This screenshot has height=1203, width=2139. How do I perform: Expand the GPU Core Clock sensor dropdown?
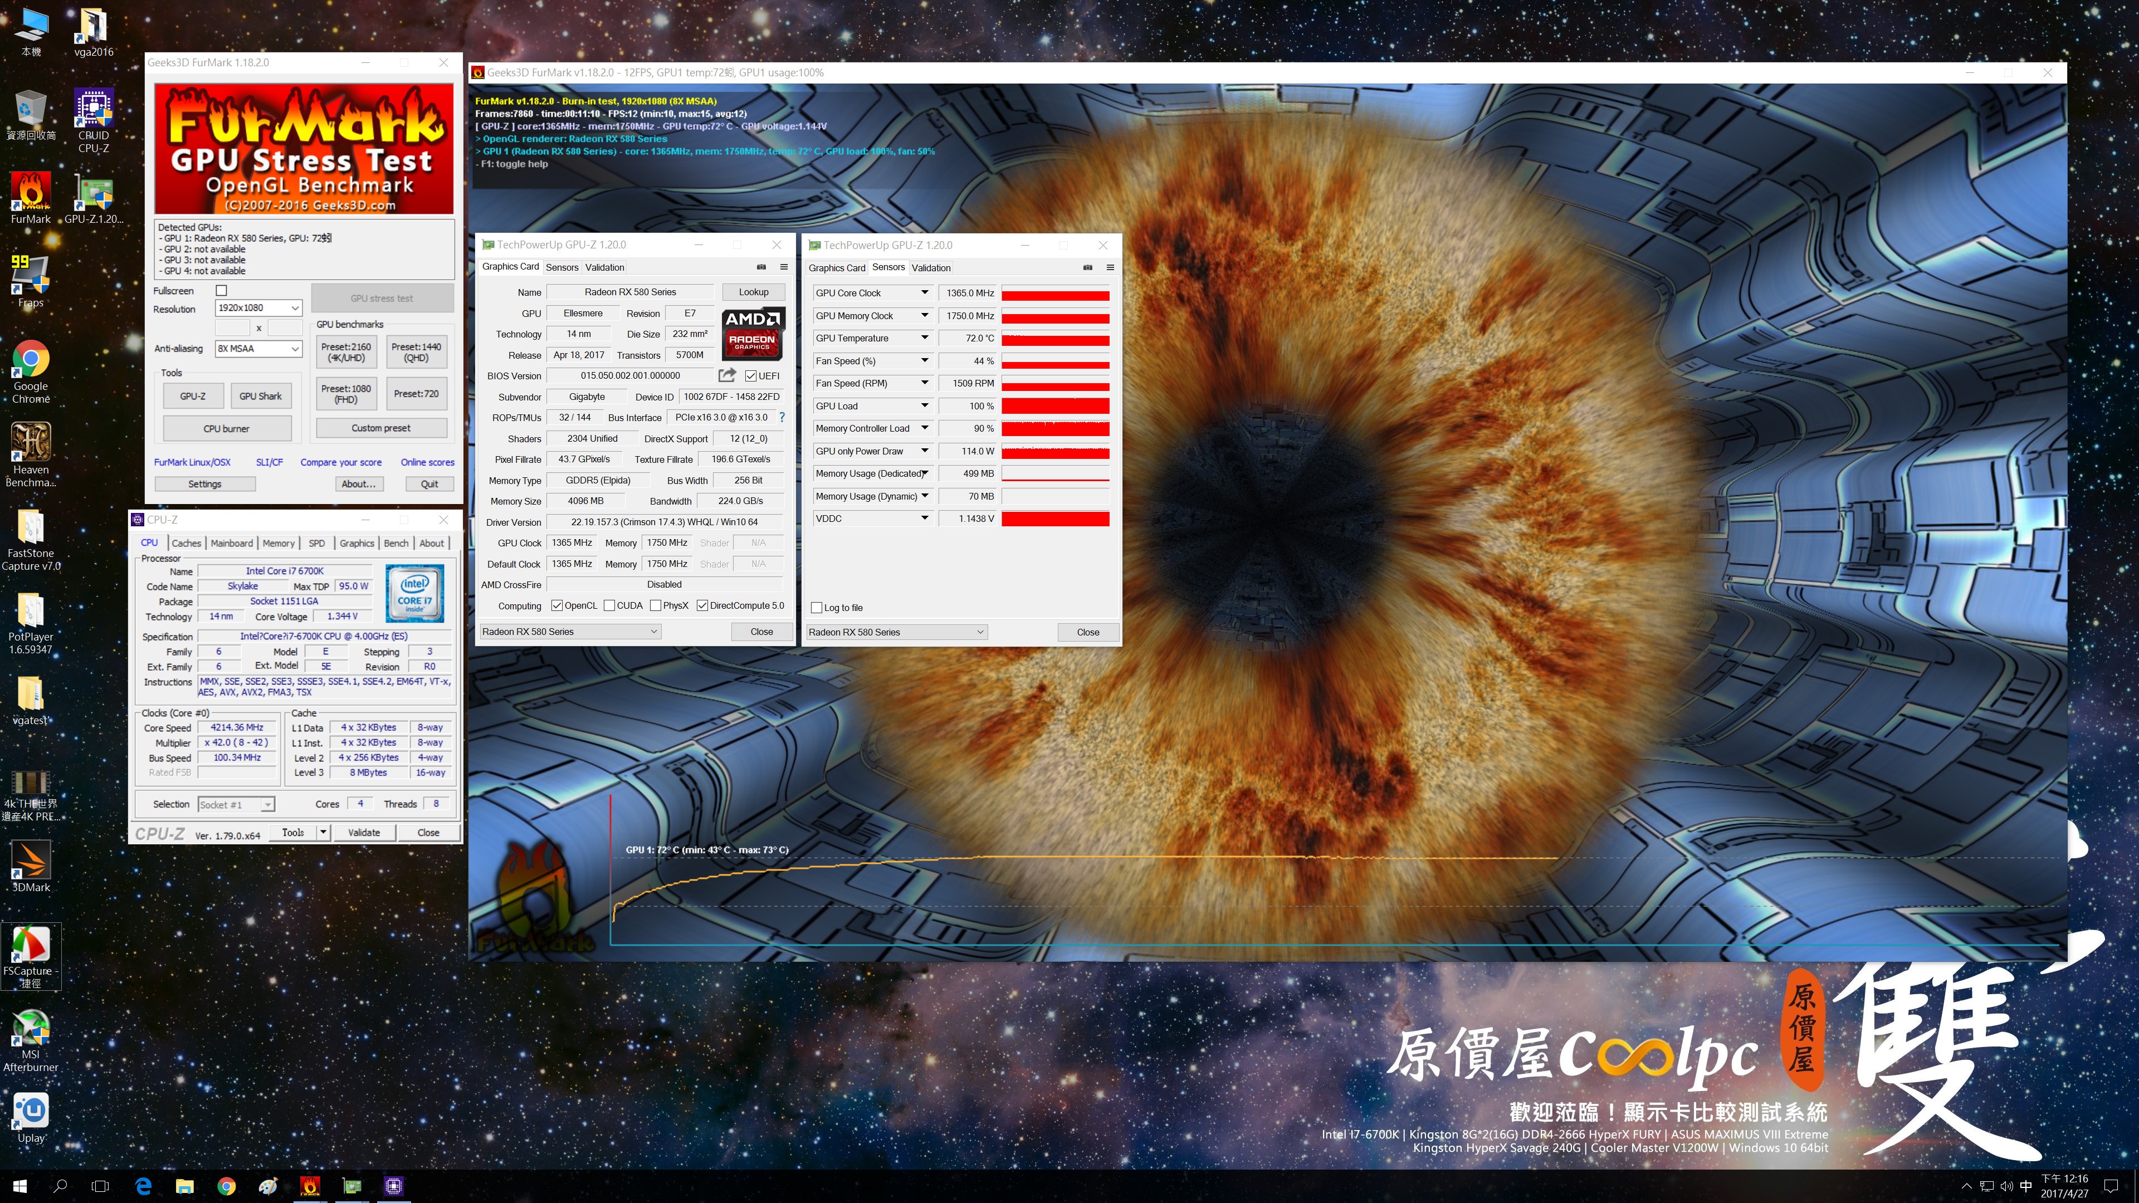[x=924, y=293]
